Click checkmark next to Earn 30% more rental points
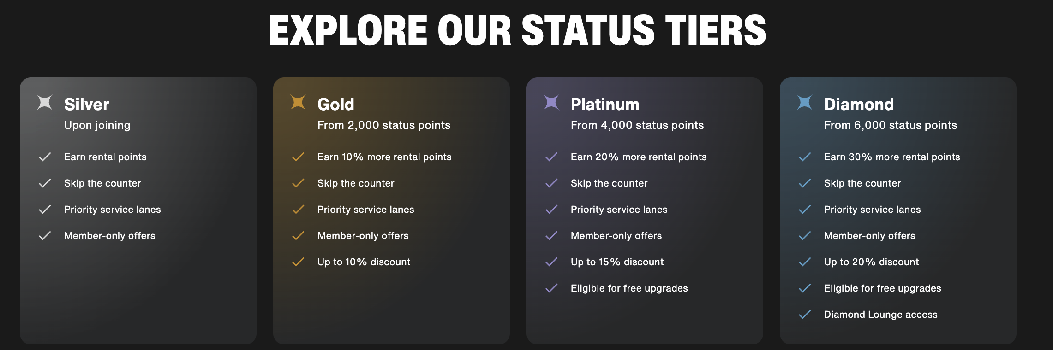 pyautogui.click(x=805, y=157)
